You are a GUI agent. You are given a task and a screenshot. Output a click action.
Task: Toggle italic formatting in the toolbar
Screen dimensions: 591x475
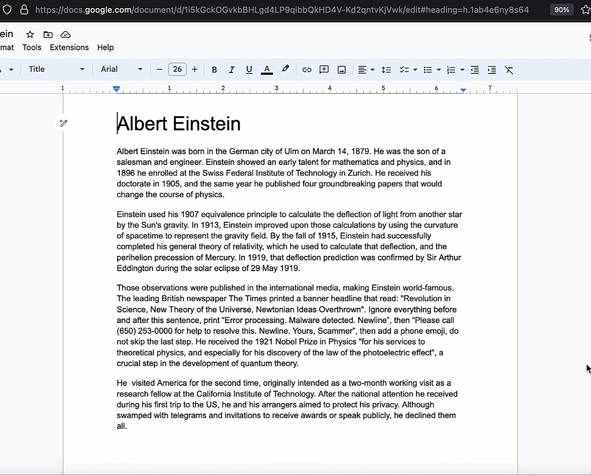tap(231, 69)
